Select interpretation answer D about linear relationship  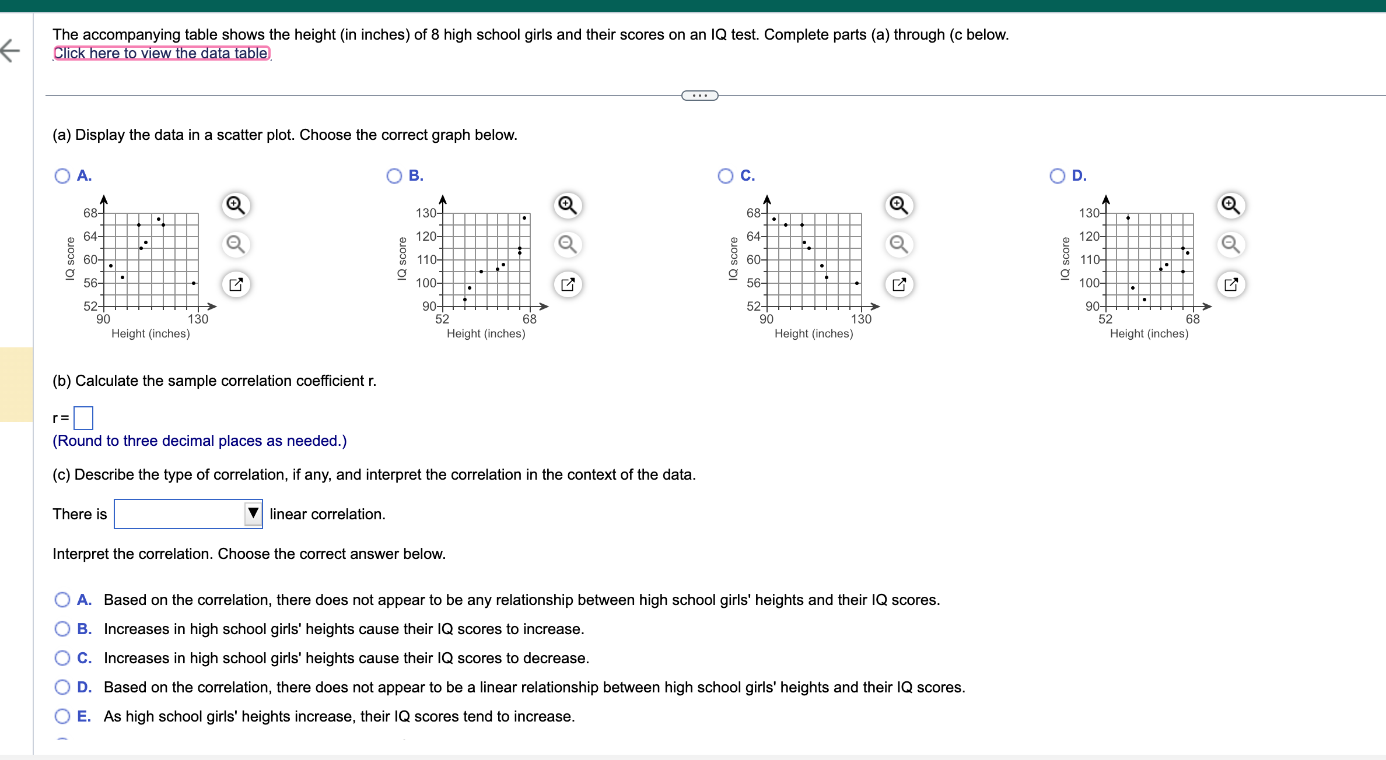pyautogui.click(x=62, y=687)
